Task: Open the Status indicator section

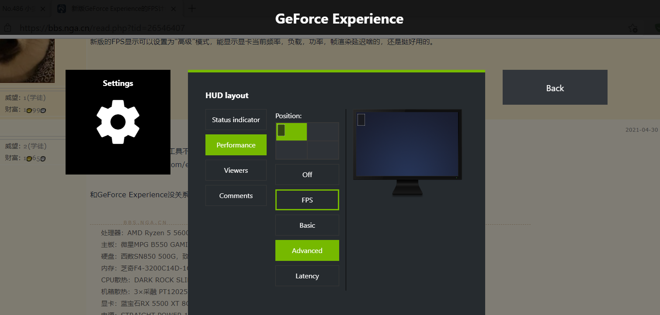Action: coord(236,120)
